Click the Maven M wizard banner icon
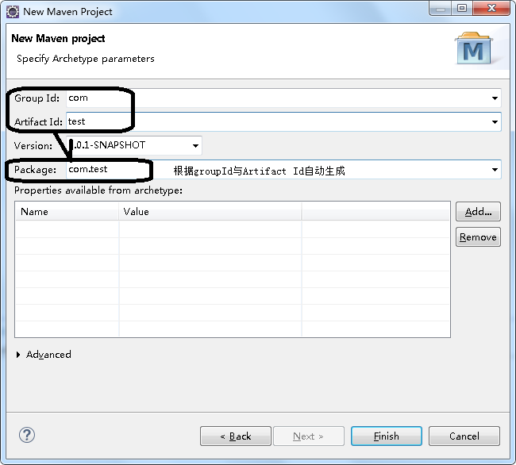Screen dimensions: 516x465 coord(474,48)
